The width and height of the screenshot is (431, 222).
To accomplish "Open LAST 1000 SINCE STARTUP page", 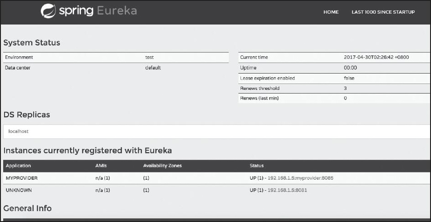I will point(383,12).
